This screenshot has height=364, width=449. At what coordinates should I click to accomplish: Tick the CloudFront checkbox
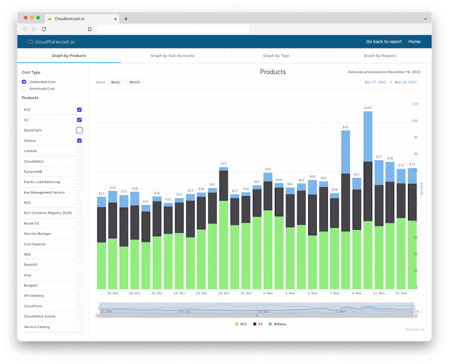(79, 306)
